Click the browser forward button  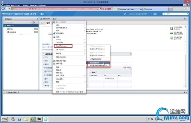click(x=7, y=9)
